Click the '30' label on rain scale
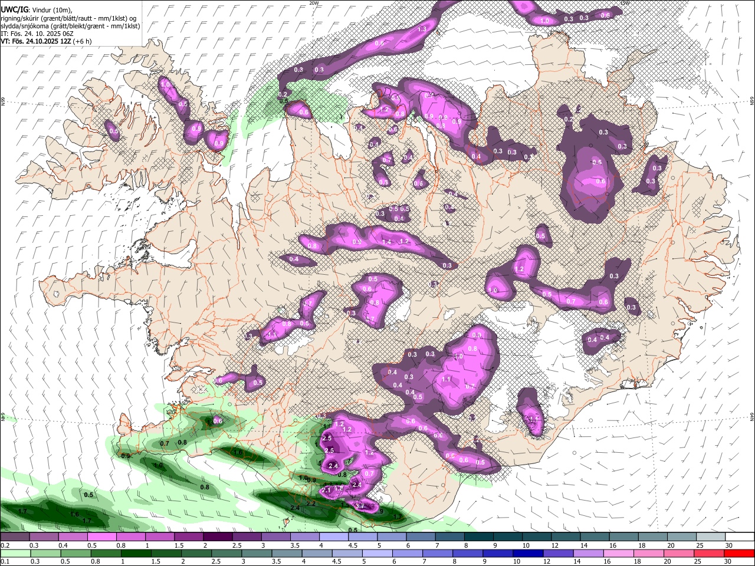Screen dimensions: 755x566 point(729,561)
